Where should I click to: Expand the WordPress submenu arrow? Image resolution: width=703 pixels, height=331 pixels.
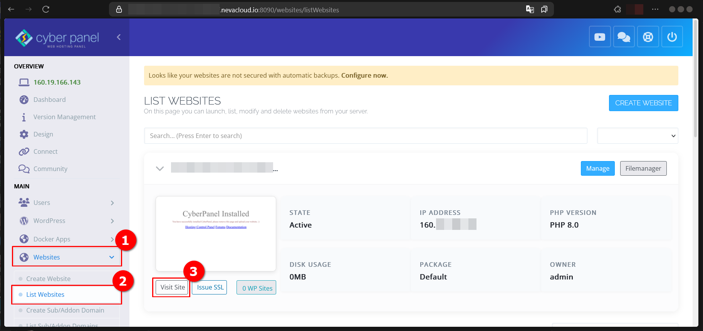coord(112,221)
